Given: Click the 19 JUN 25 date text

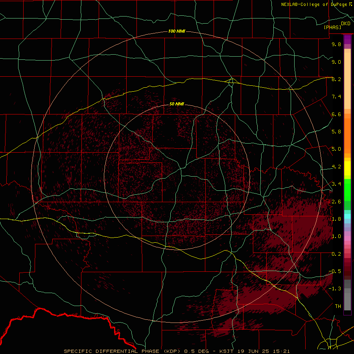Looking at the screenshot, I should click(254, 351).
